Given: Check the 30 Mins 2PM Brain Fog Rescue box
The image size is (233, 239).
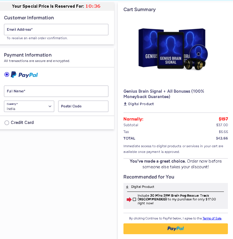Looking at the screenshot, I should point(134,199).
